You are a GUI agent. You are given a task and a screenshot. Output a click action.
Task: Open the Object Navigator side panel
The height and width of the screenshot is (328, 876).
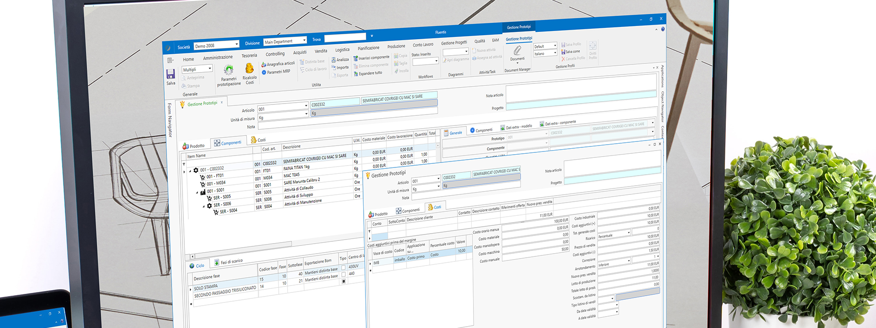(662, 107)
